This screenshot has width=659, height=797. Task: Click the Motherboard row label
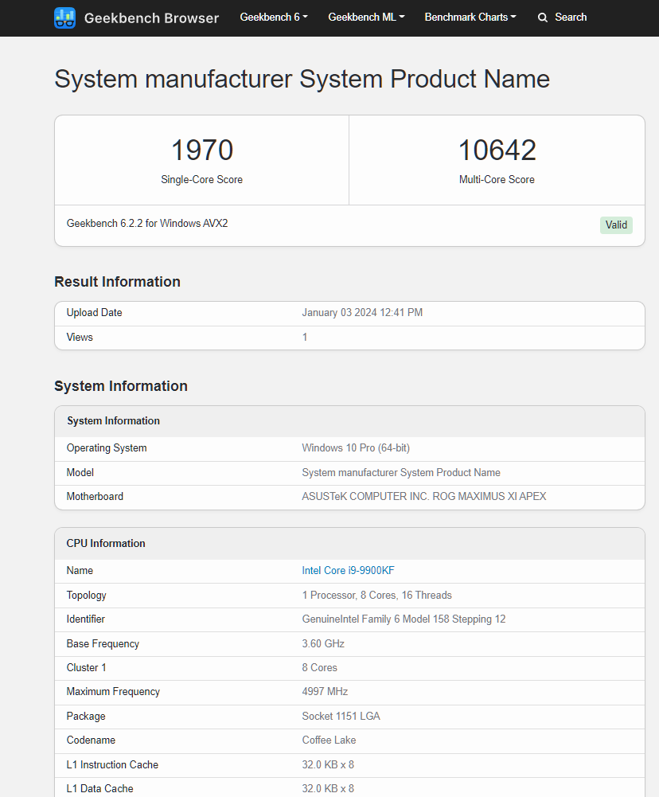pos(95,496)
